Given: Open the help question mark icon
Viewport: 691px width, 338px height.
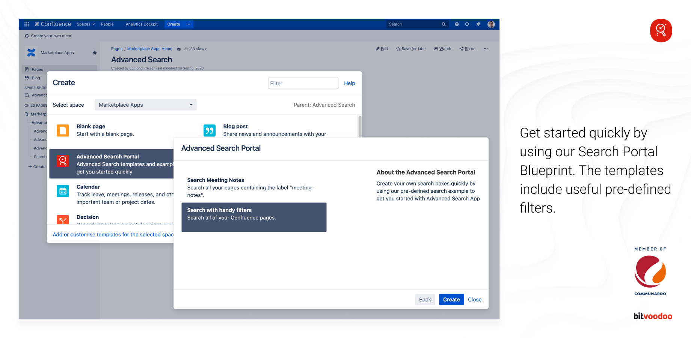Looking at the screenshot, I should [457, 24].
